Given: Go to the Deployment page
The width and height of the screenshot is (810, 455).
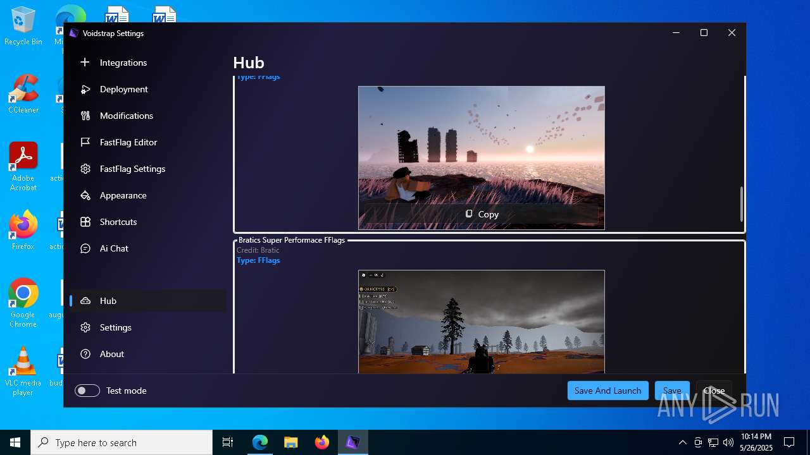Looking at the screenshot, I should point(148,89).
